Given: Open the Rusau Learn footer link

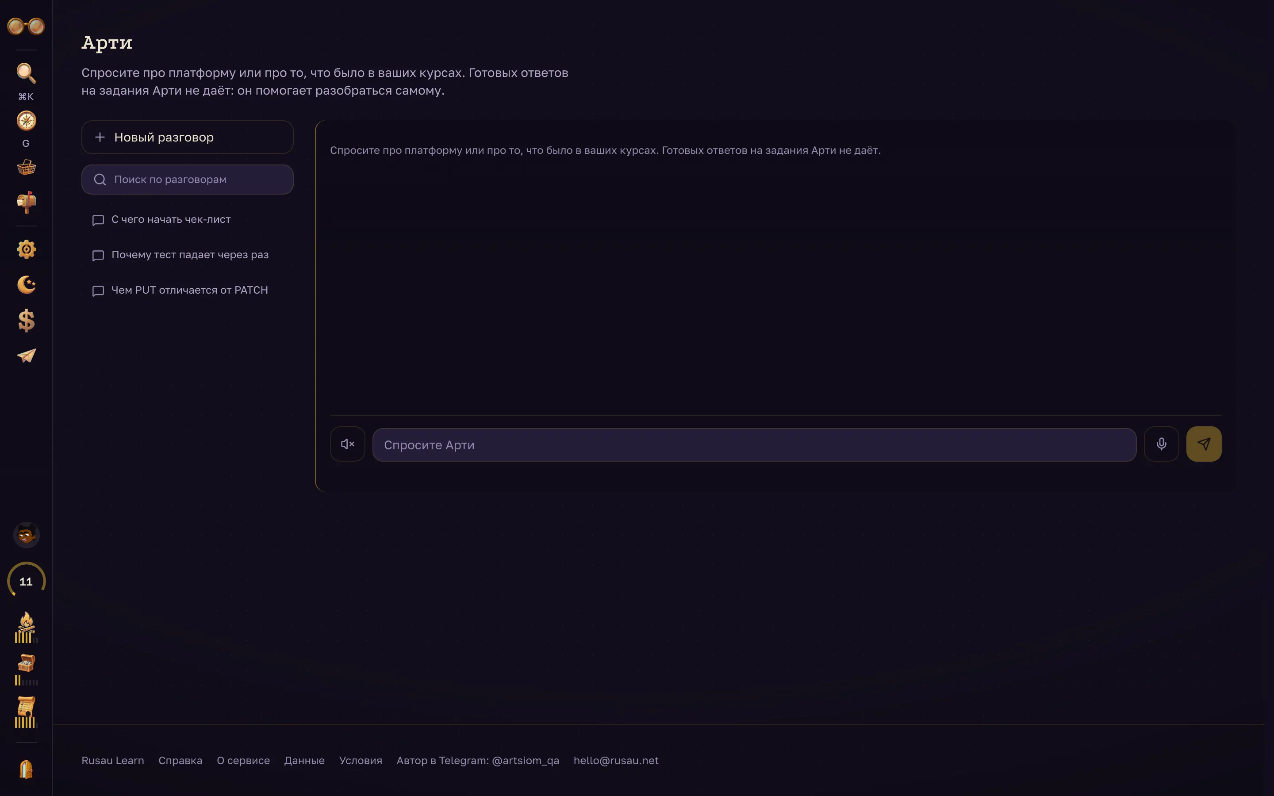Looking at the screenshot, I should pos(113,760).
